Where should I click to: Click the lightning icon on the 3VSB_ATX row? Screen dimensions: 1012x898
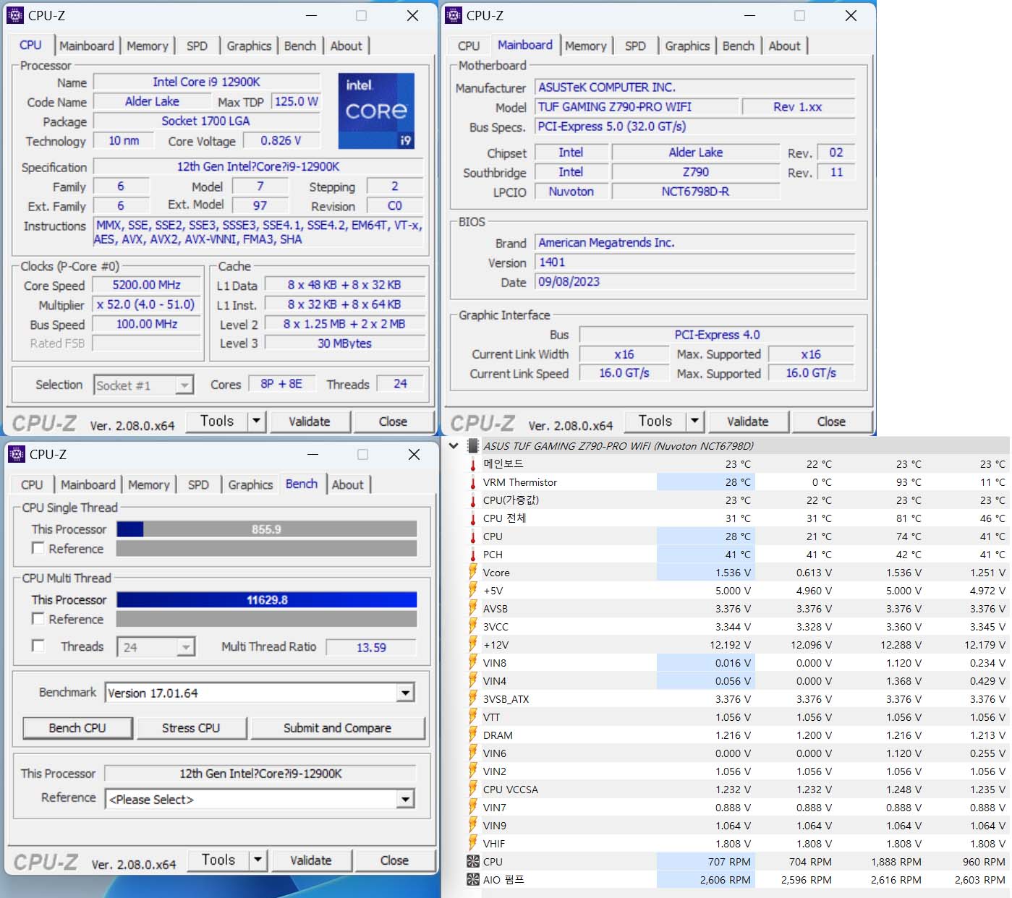tap(473, 698)
